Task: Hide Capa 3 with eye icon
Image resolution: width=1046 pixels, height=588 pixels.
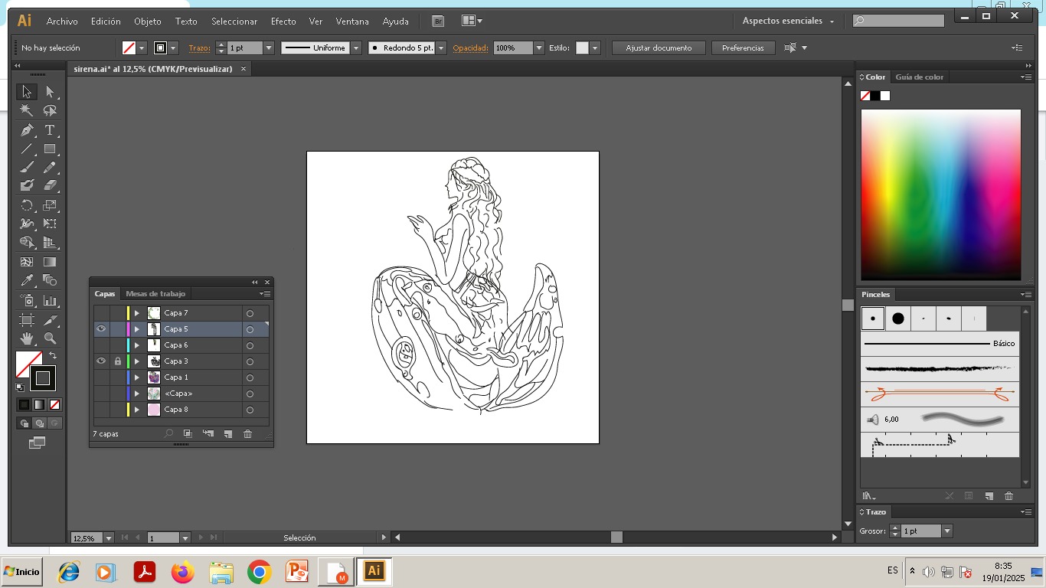Action: click(101, 361)
